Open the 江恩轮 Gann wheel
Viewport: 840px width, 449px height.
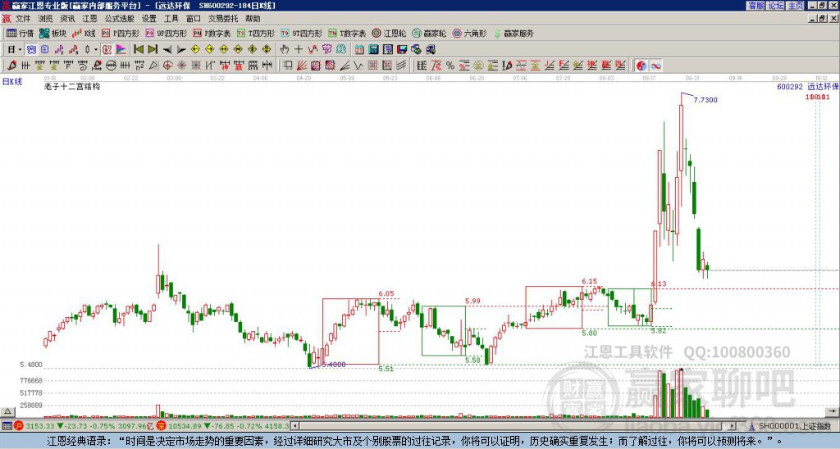click(390, 33)
